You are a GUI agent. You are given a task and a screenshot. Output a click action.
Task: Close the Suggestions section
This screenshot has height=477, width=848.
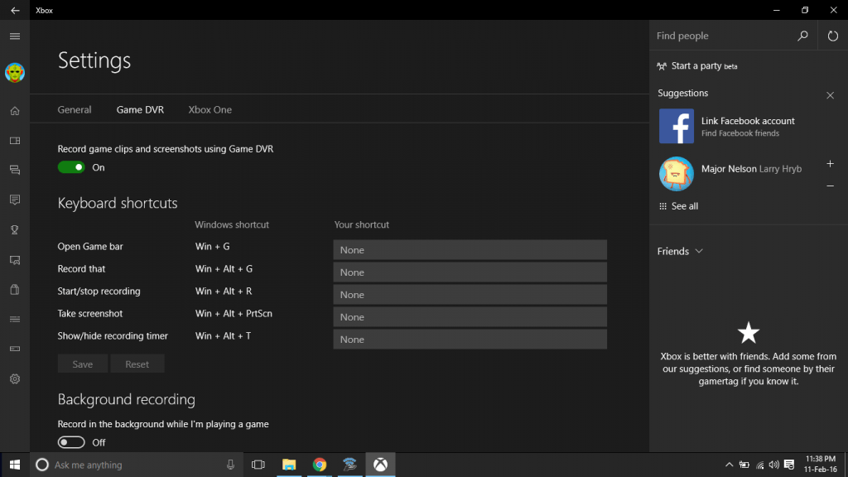830,95
